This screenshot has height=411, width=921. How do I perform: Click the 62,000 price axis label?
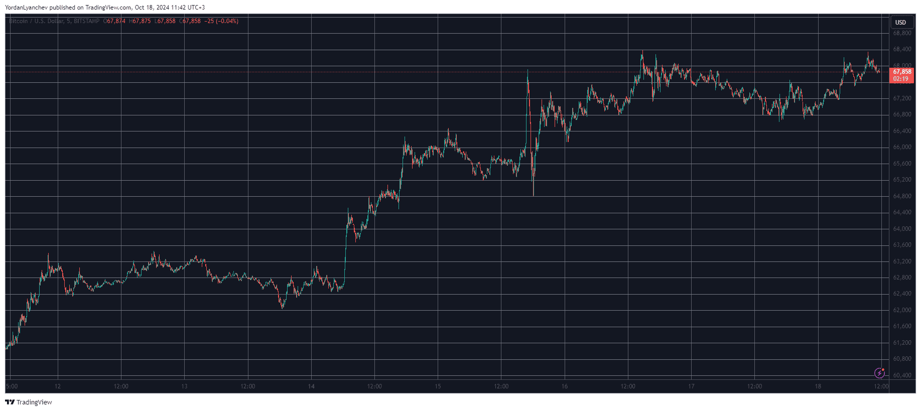[x=902, y=310]
